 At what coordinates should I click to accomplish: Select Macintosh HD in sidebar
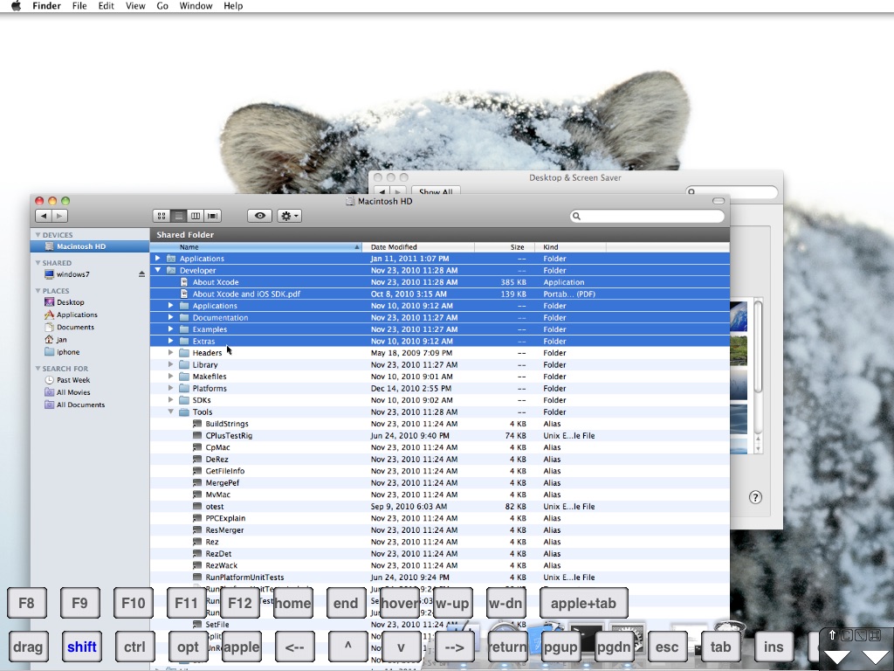[90, 246]
